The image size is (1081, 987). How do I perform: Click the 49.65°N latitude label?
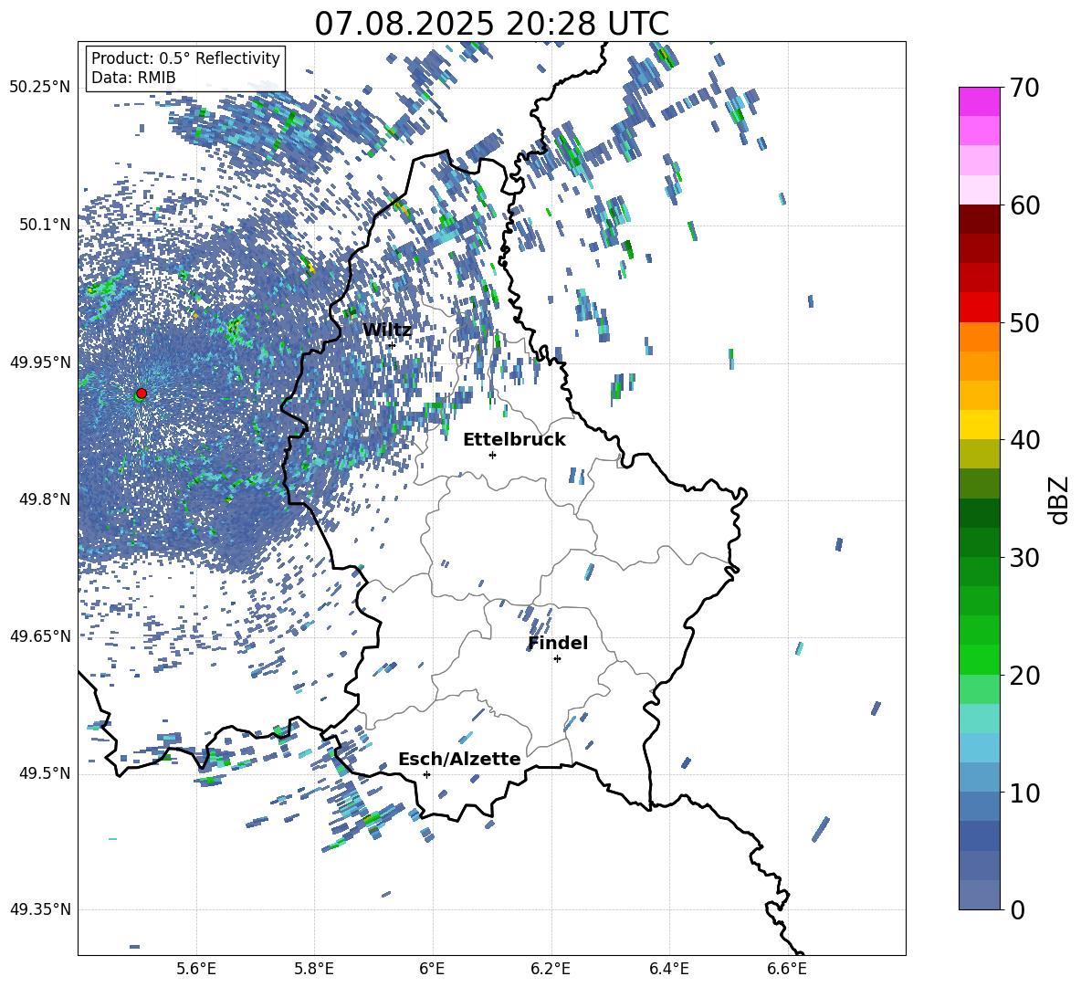(x=40, y=635)
